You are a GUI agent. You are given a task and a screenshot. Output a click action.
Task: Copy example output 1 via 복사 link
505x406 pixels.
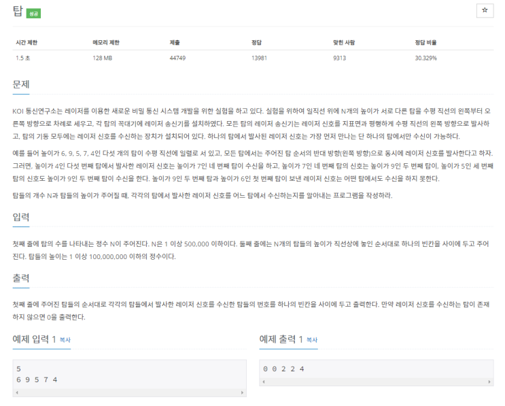coord(312,339)
